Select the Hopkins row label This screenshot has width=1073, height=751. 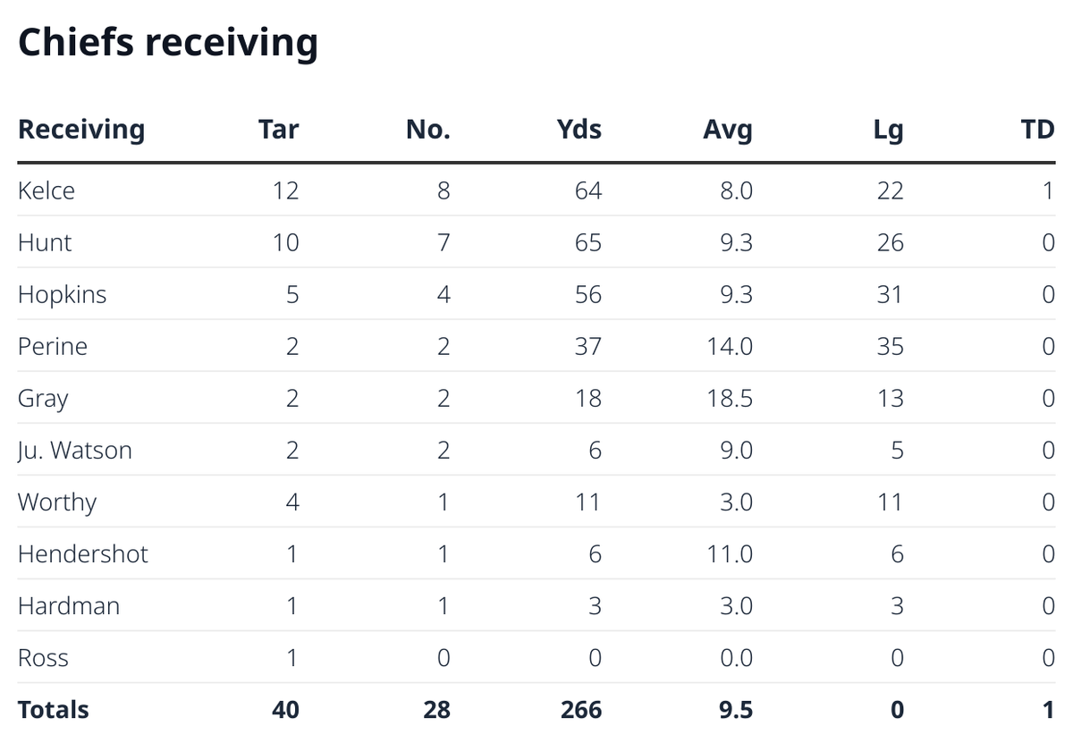click(62, 294)
